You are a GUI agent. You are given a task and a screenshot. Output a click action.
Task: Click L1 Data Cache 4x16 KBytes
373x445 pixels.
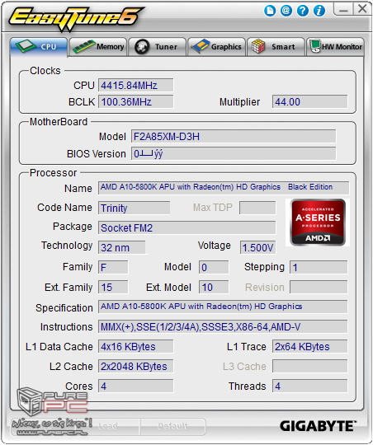coord(135,346)
